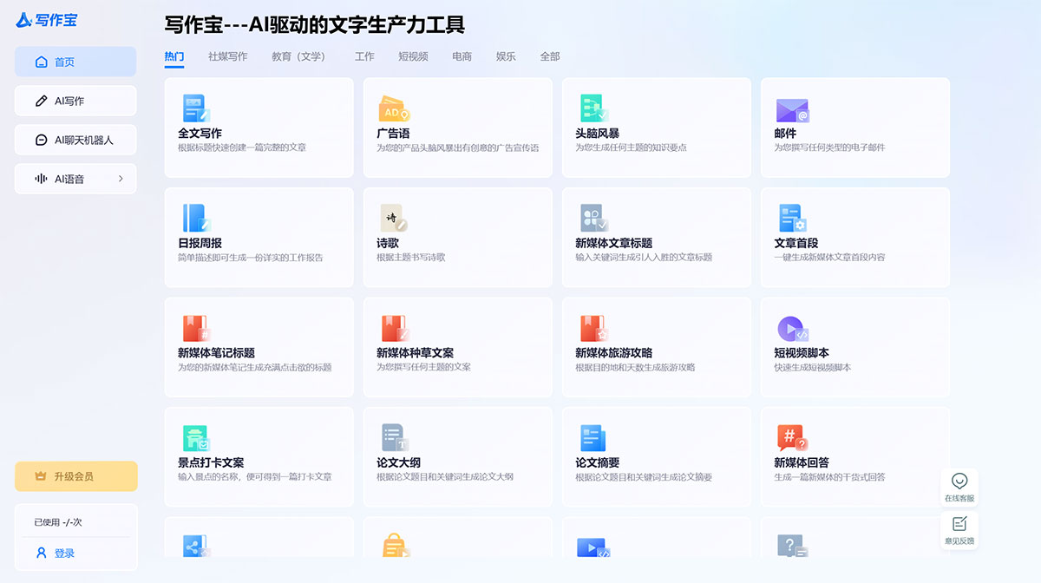
Task: Open the 全部 tab to view all tools
Action: (x=550, y=56)
